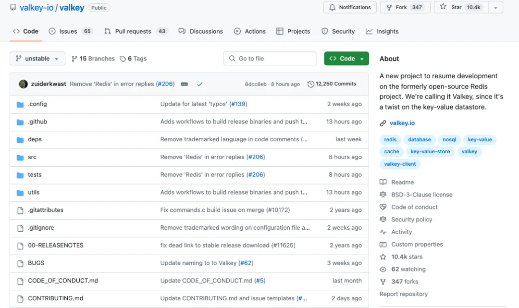
Task: Click the zuiderkwast avatar icon
Action: (23, 84)
